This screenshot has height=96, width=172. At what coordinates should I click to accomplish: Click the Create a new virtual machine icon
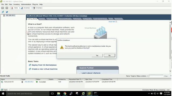[30, 69]
